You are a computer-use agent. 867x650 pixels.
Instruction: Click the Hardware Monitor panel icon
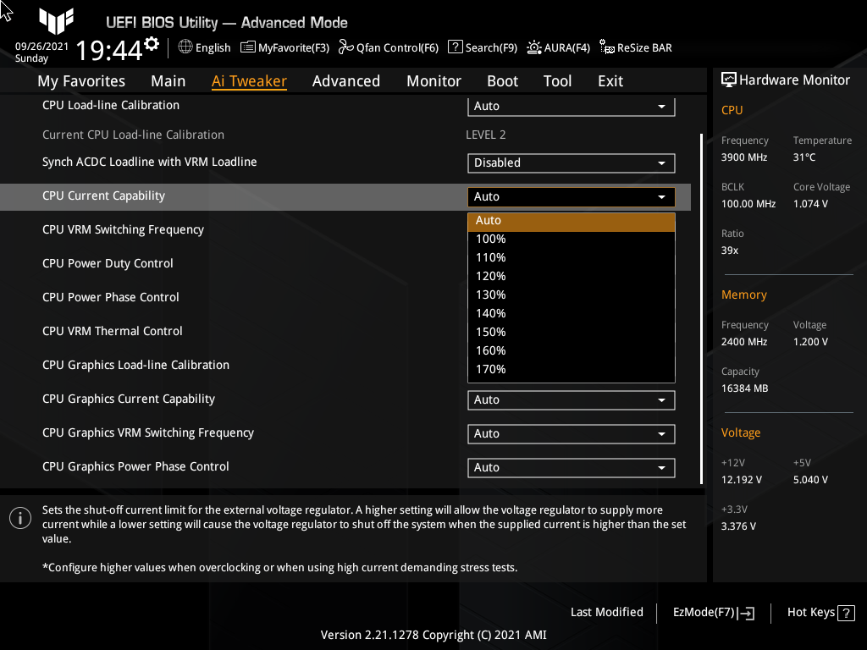coord(728,80)
